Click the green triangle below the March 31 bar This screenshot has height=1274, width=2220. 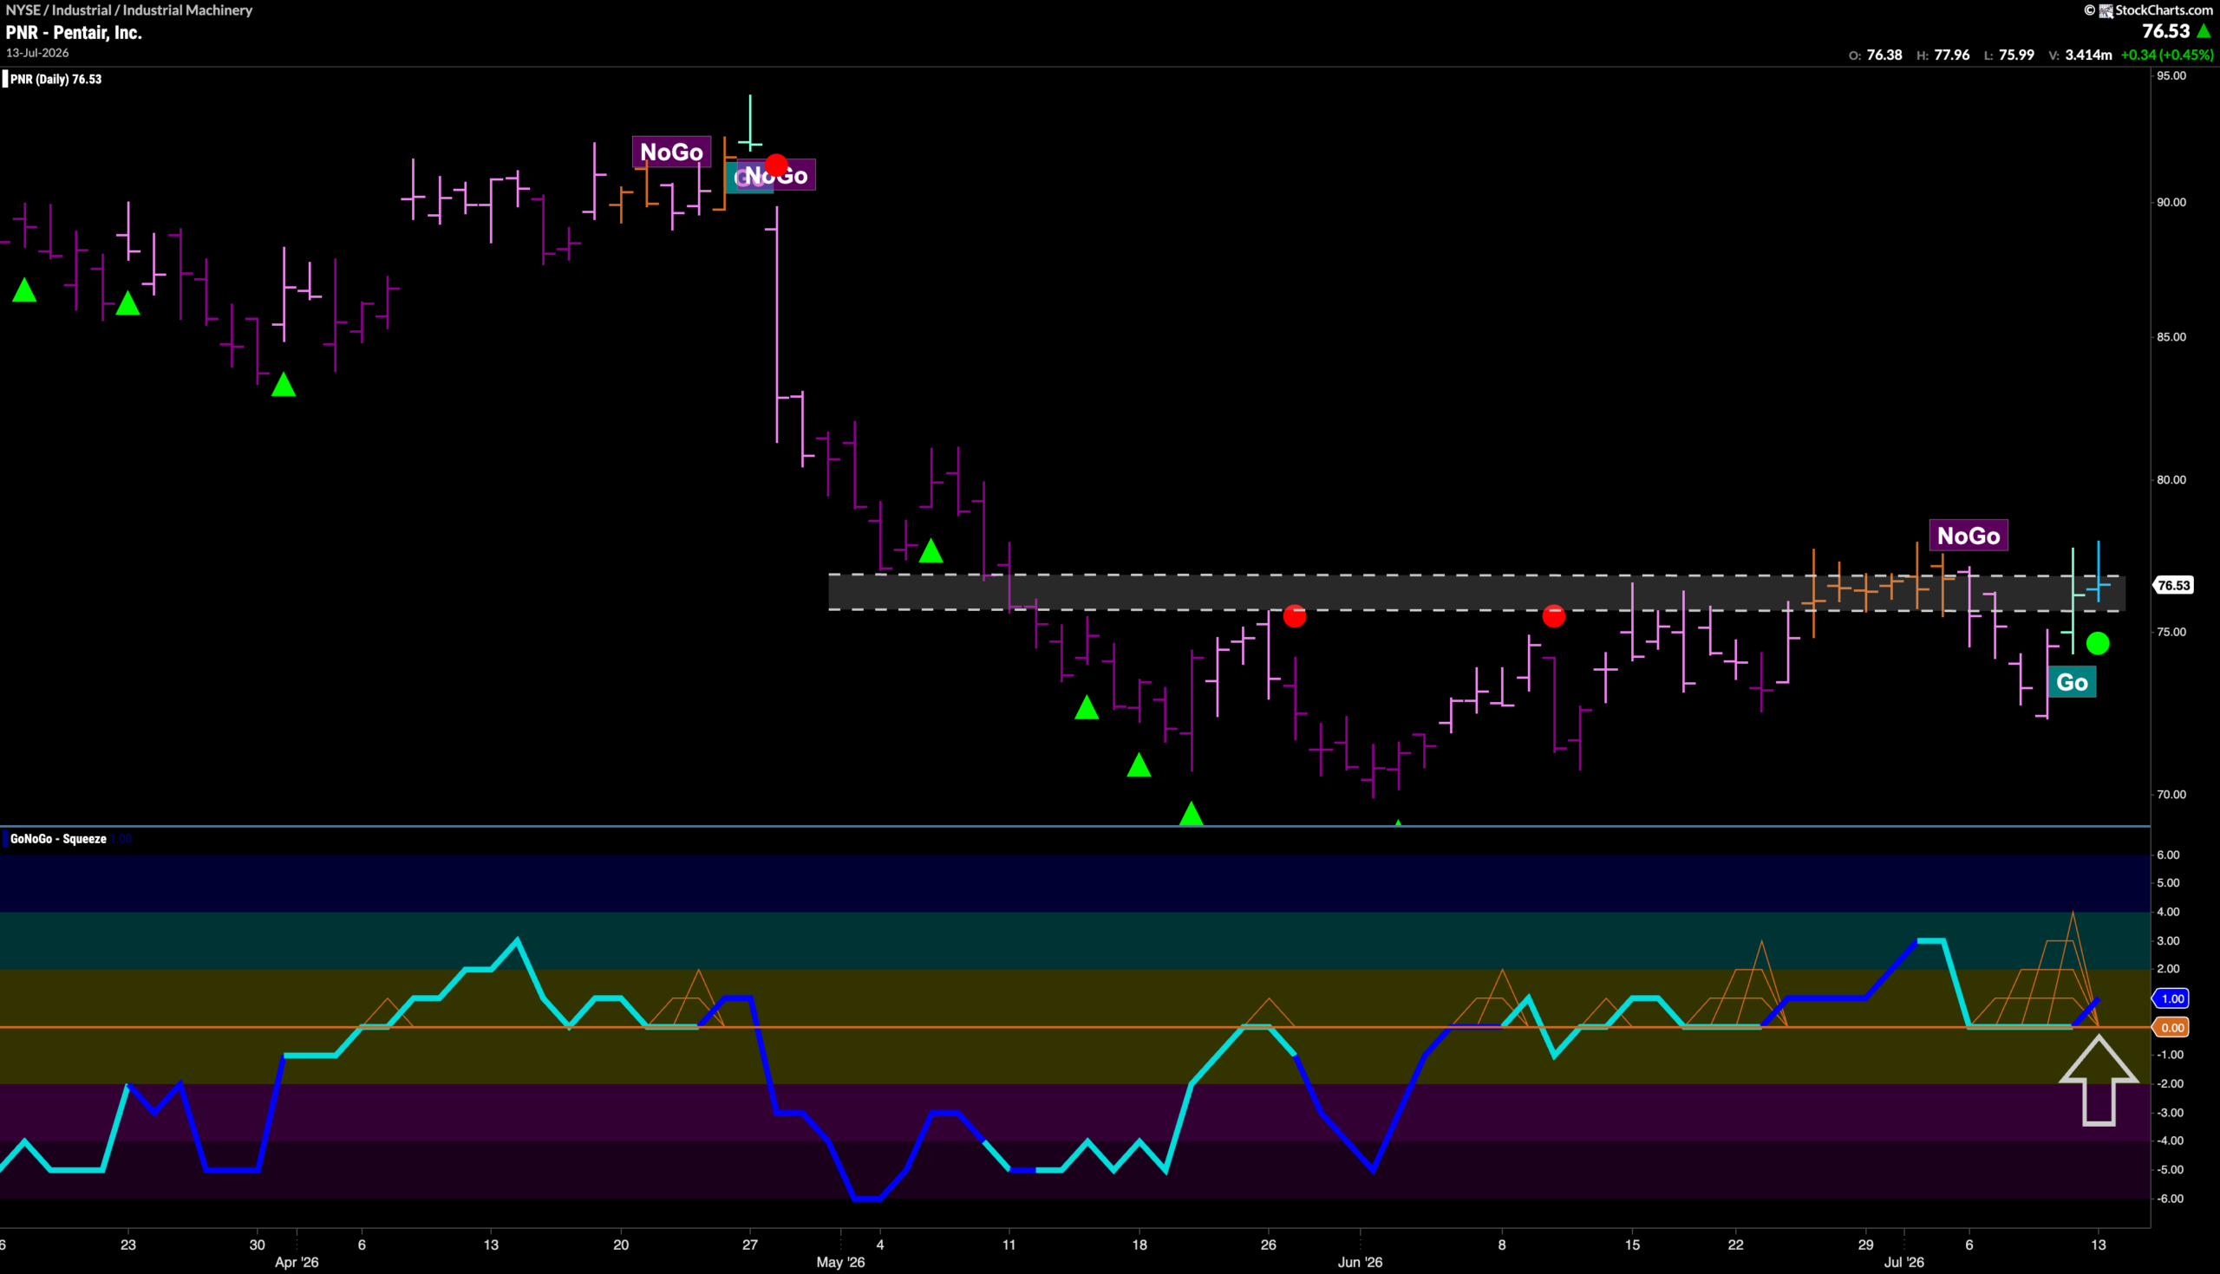[x=284, y=384]
